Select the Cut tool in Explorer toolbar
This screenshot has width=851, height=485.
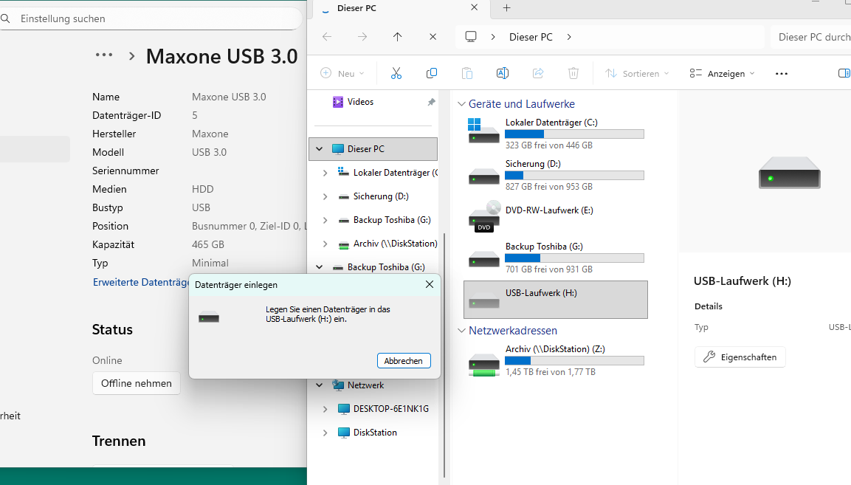point(396,73)
